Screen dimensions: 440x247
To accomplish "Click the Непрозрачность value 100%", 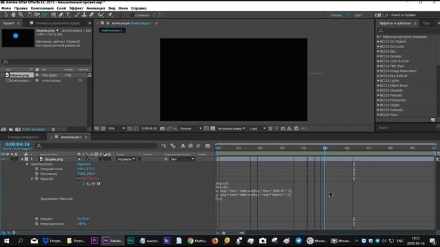I will click(81, 224).
